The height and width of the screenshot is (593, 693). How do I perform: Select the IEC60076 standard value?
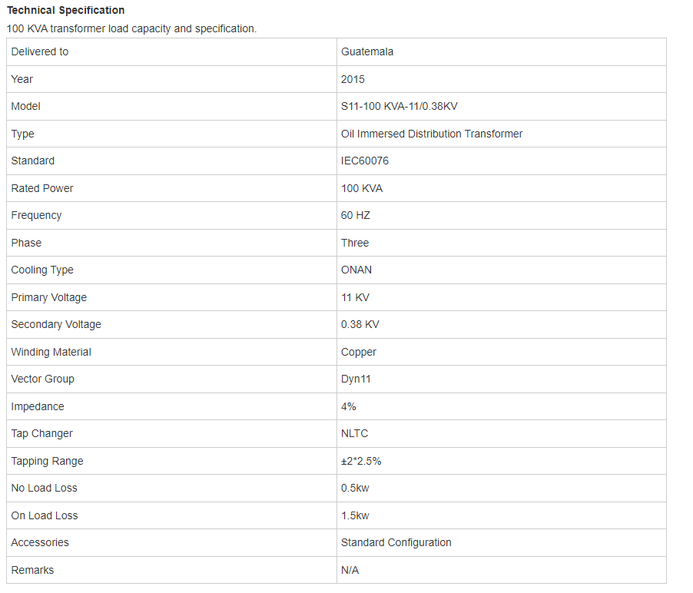[365, 161]
